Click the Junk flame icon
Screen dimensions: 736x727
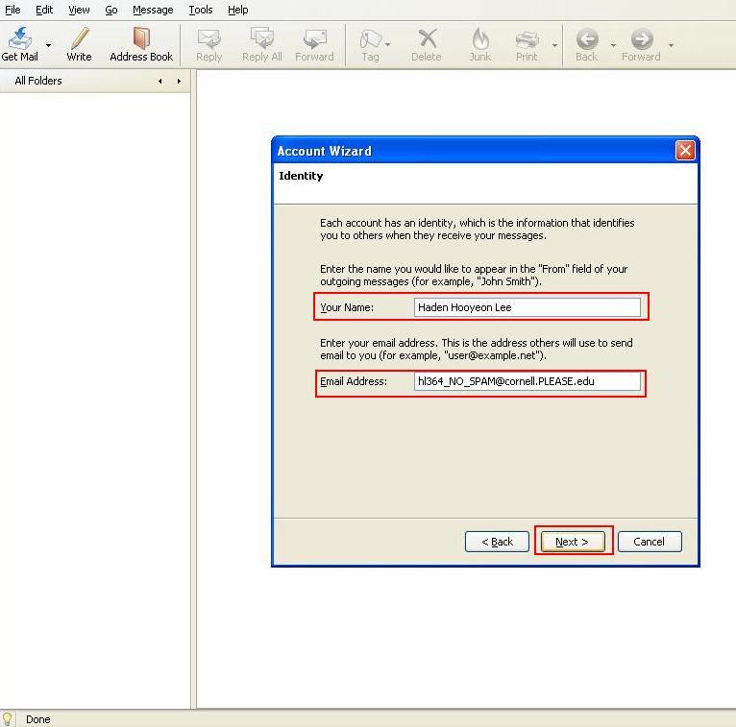[x=479, y=39]
